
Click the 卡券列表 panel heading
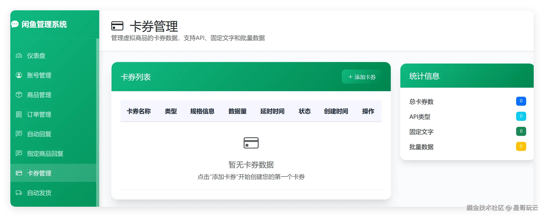coord(136,77)
